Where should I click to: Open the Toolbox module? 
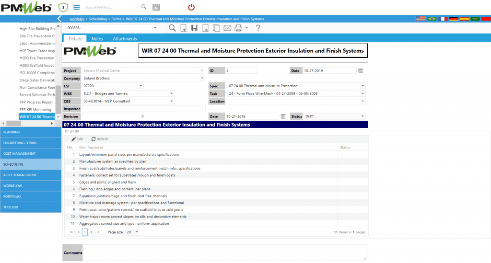pyautogui.click(x=31, y=207)
